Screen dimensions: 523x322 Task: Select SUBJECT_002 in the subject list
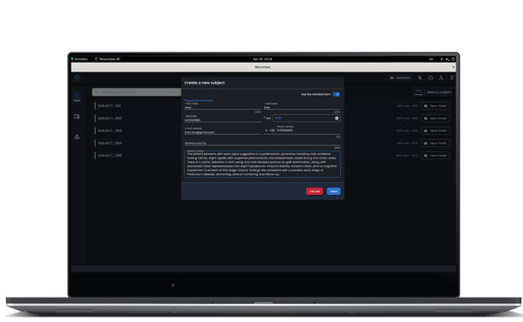pos(110,118)
